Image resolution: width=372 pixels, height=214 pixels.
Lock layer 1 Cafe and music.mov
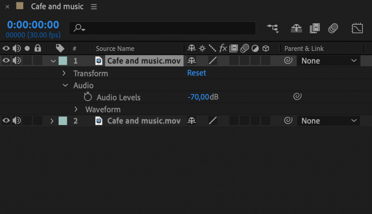pos(37,60)
